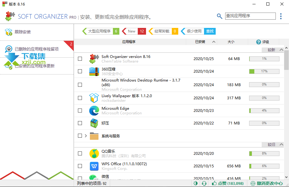
Task: Check the WPS Office checkbox
Action: point(80,166)
